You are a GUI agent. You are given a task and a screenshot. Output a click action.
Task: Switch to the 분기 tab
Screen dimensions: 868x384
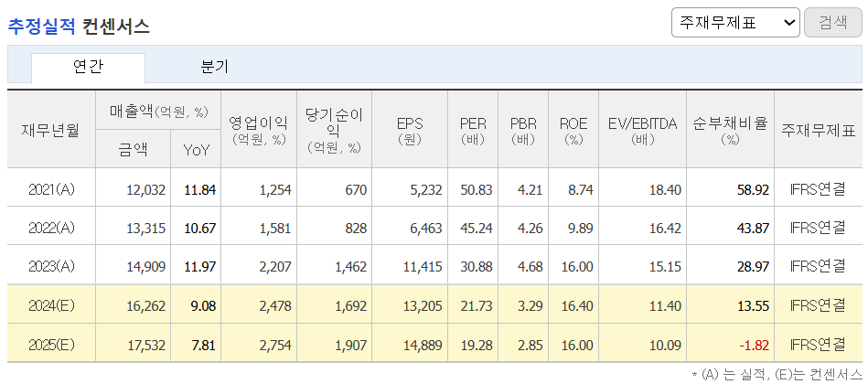(214, 68)
